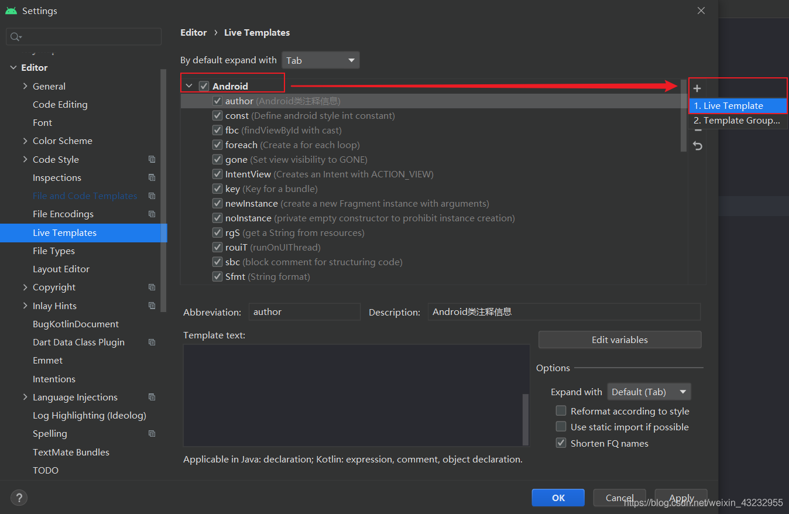Click the project-override icon next to Code Style
The image size is (789, 514).
152,159
